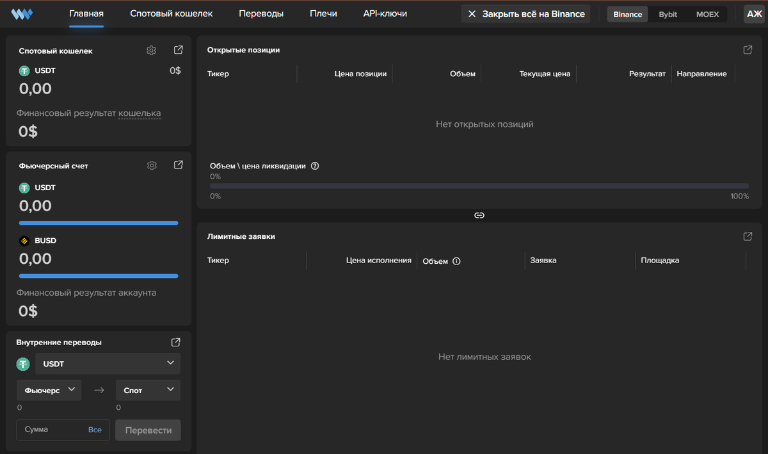Click the Направление column header
The height and width of the screenshot is (454, 768).
[701, 74]
